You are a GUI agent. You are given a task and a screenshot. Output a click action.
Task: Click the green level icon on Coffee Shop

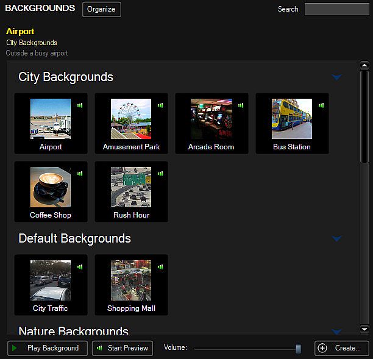80,174
